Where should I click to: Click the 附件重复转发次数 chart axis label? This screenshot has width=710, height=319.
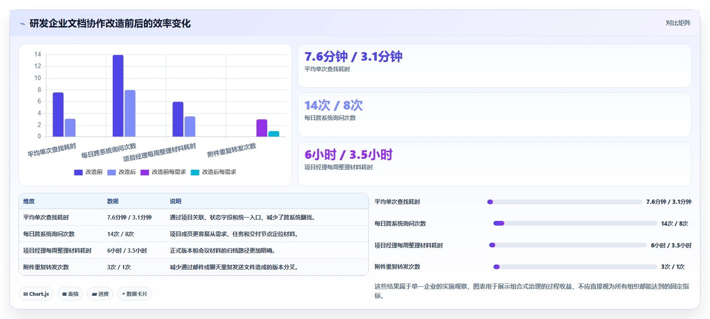pyautogui.click(x=232, y=150)
